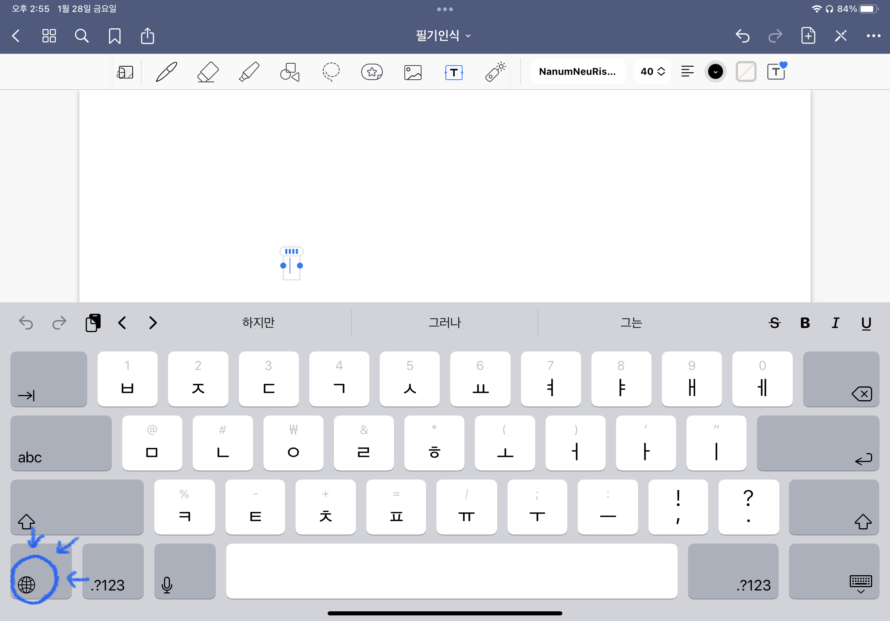Select the Pen tool
Screen dimensions: 890x621
(x=167, y=72)
